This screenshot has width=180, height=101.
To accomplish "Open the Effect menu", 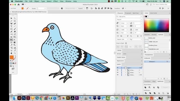I will (x=56, y=1).
